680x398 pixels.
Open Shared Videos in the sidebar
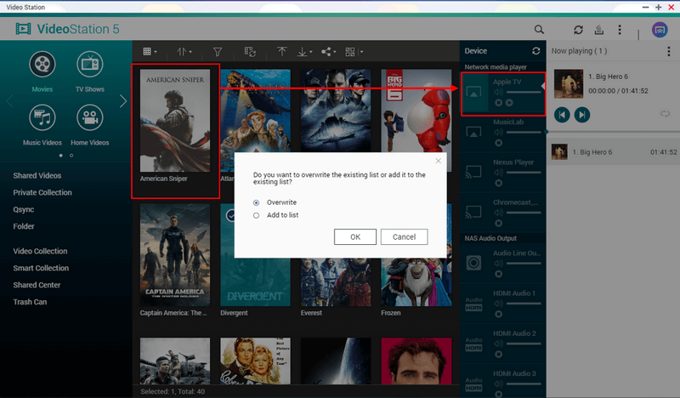(37, 175)
